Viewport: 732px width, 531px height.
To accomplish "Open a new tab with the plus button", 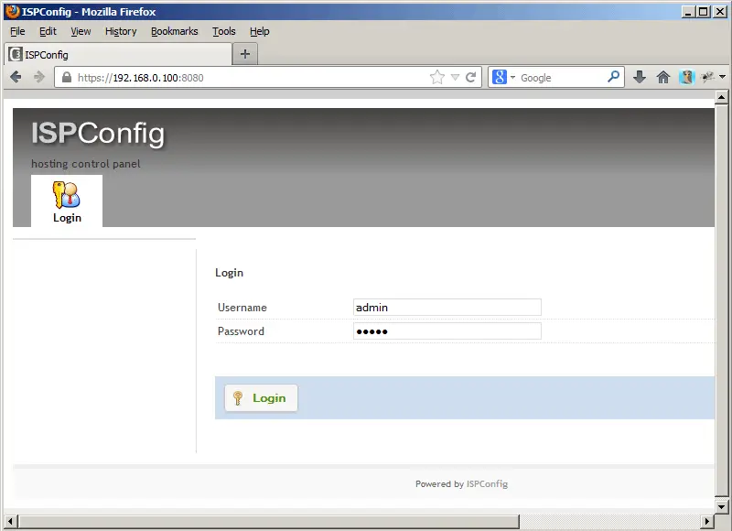I will pos(244,54).
